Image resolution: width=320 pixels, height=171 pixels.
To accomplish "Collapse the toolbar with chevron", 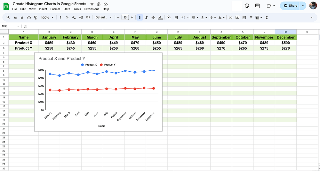I will pyautogui.click(x=311, y=18).
